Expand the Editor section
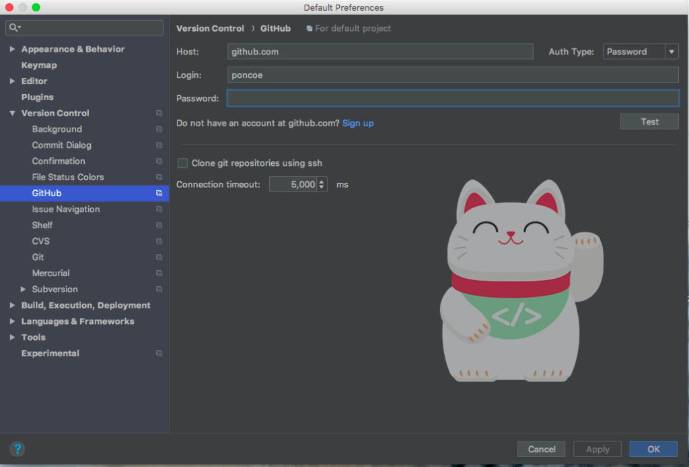 (12, 81)
